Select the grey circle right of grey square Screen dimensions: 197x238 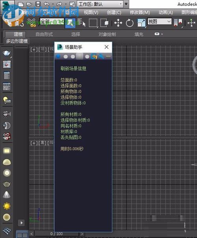(87, 57)
